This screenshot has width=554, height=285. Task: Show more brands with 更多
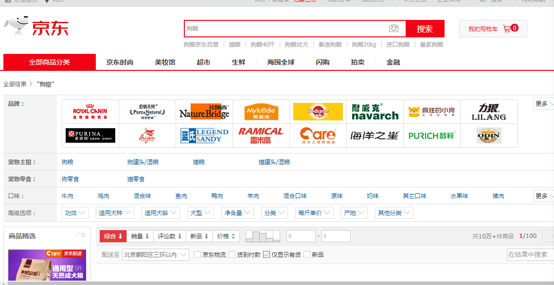click(x=544, y=104)
